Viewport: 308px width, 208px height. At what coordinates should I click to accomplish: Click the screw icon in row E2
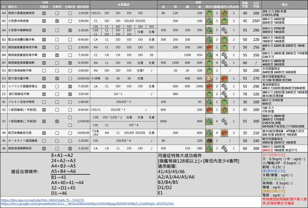tap(225, 94)
